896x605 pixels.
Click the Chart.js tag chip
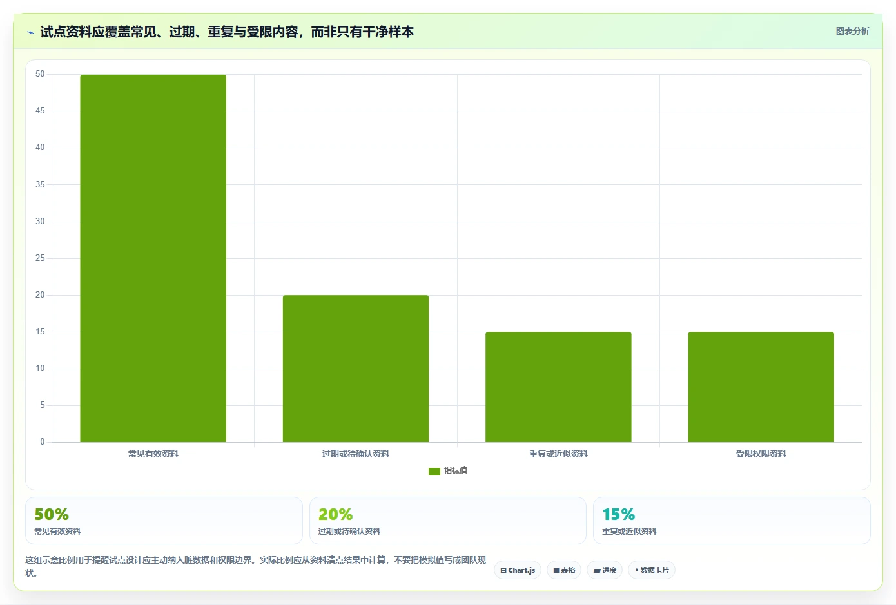pos(518,570)
